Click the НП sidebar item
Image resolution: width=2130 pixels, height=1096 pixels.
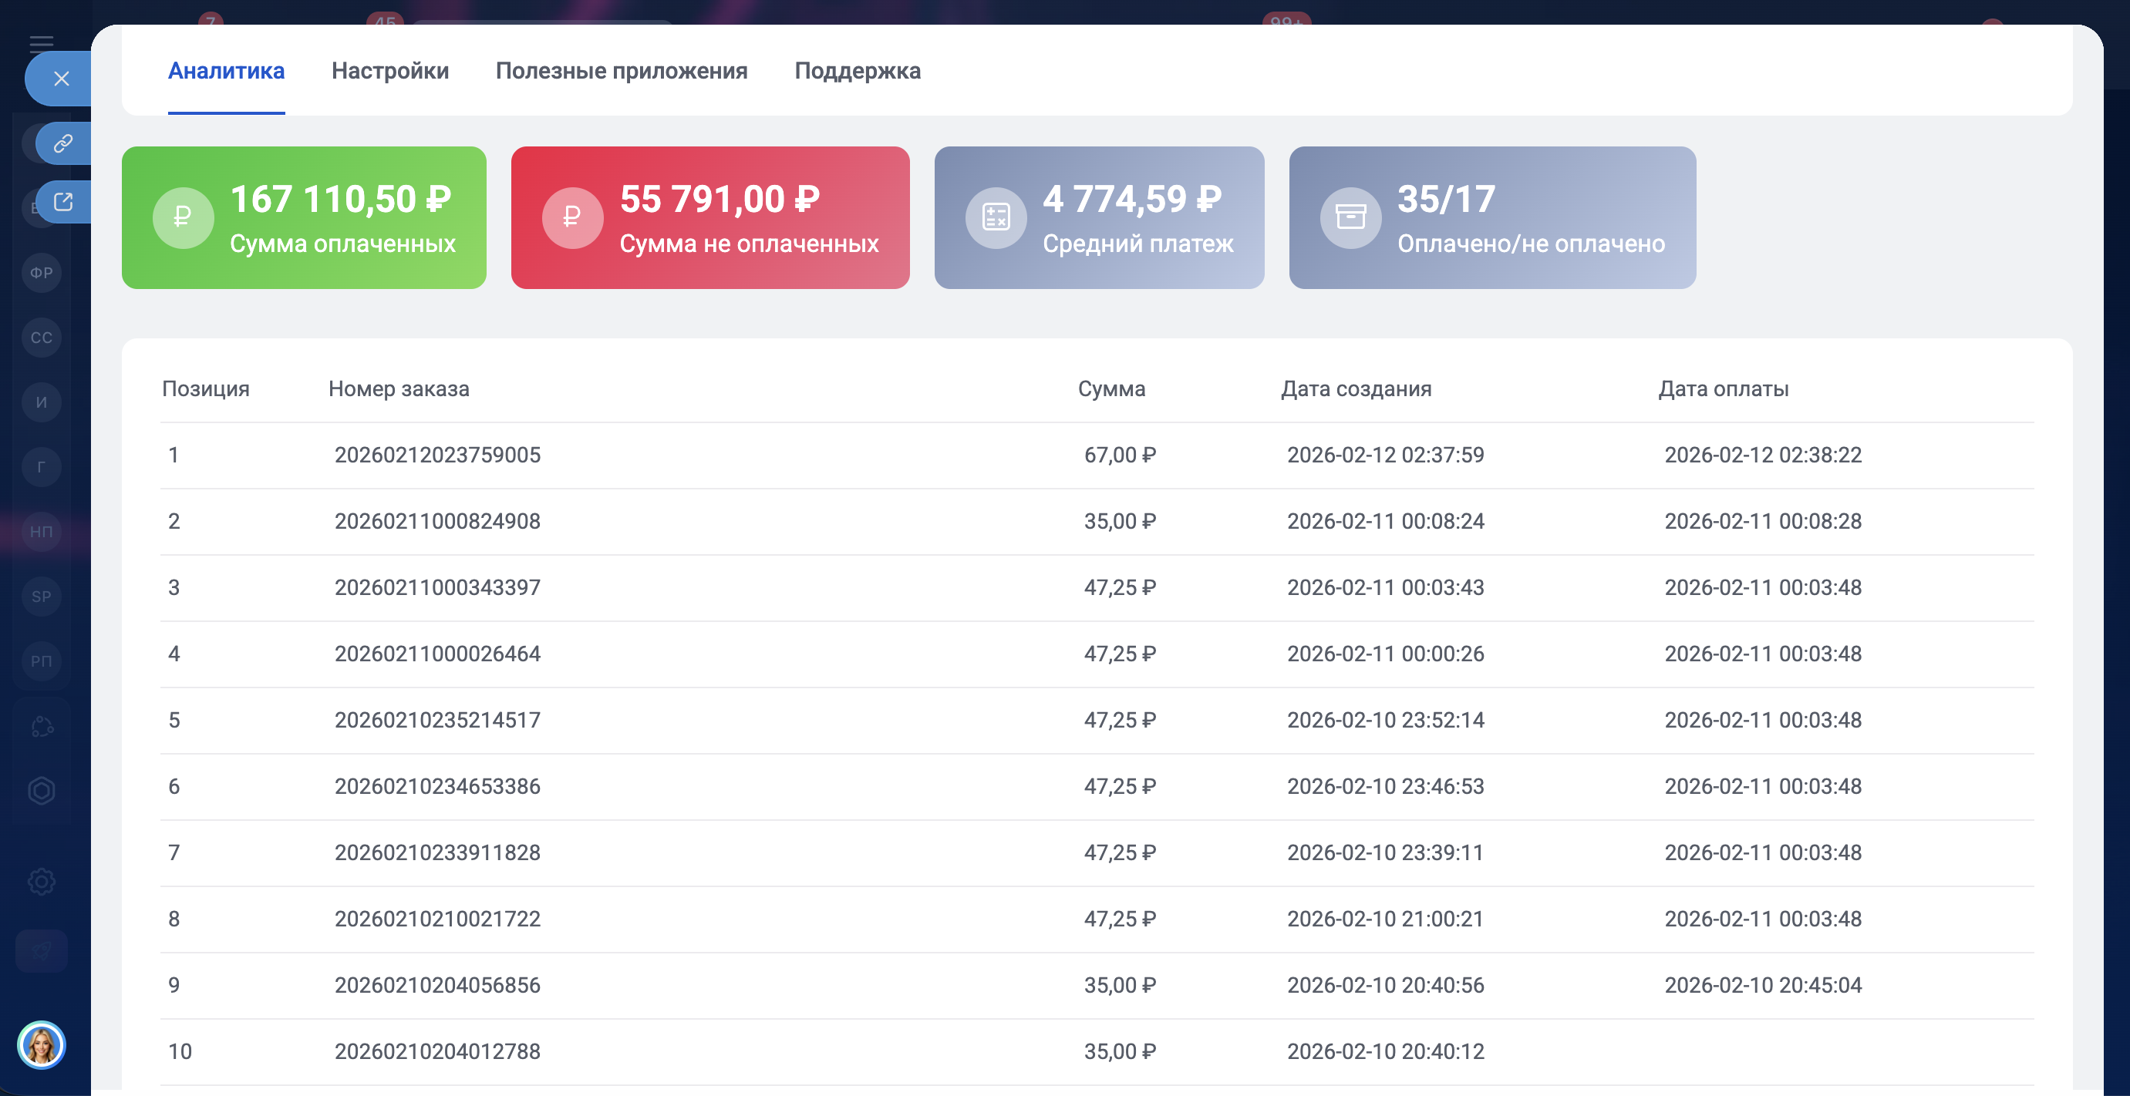[42, 532]
